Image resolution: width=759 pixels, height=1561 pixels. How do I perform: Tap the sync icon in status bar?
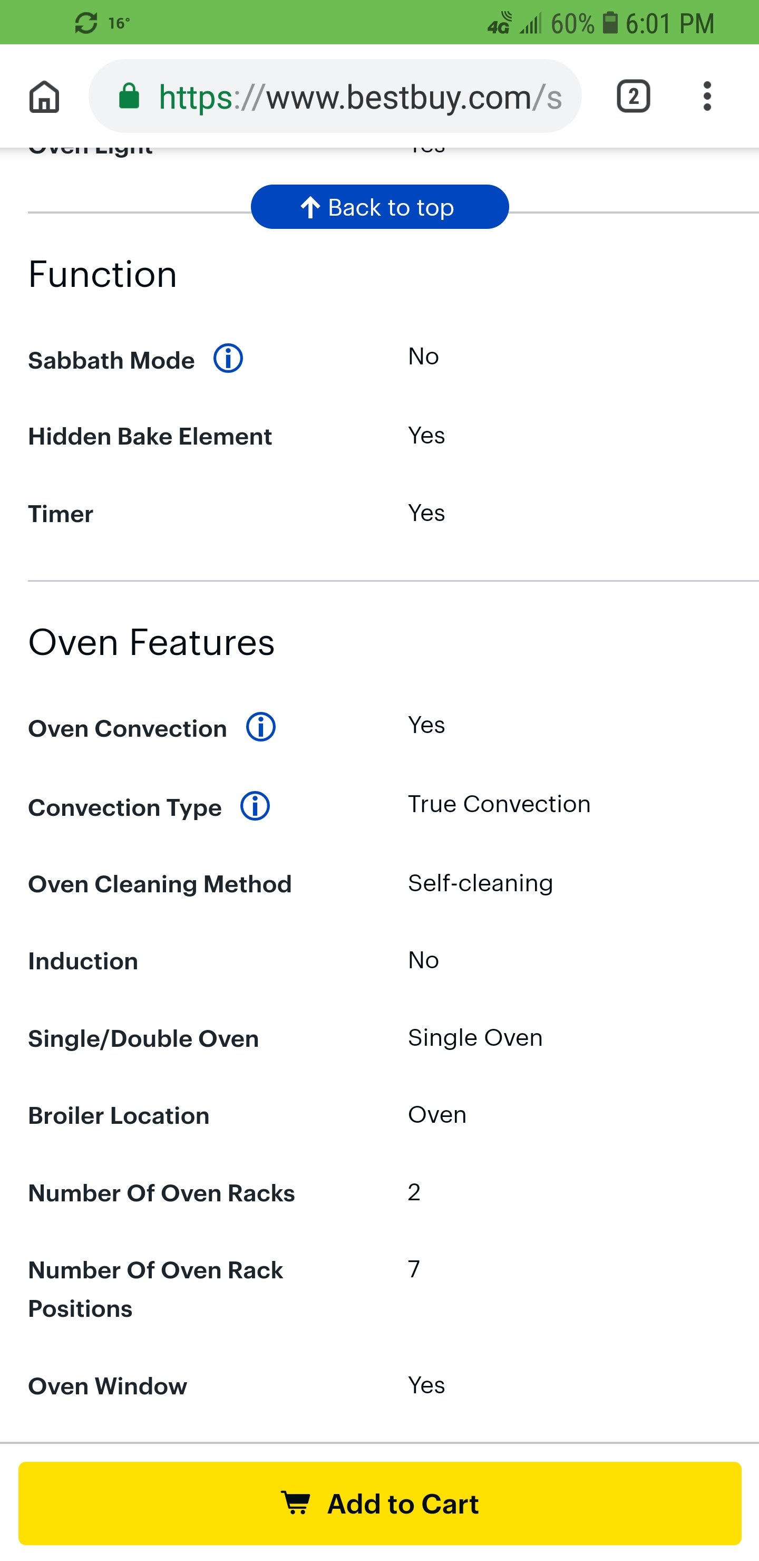tap(86, 23)
